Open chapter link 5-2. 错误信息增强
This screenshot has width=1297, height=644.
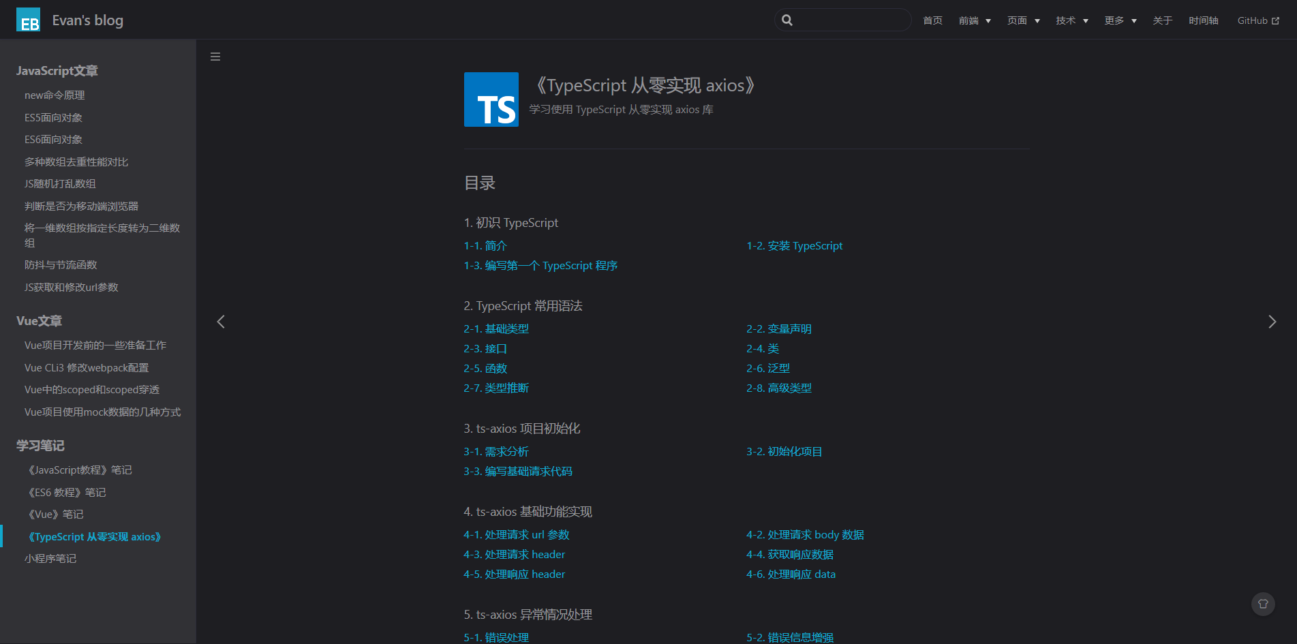[x=790, y=638]
